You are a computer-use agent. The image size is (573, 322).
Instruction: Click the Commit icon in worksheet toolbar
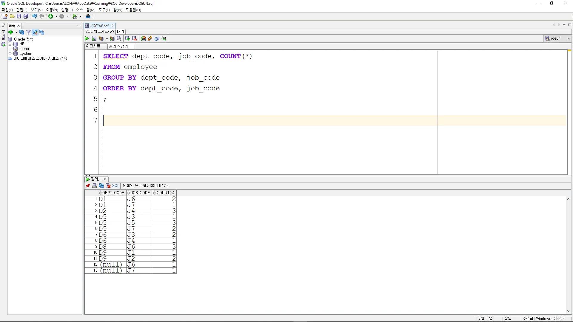[127, 38]
